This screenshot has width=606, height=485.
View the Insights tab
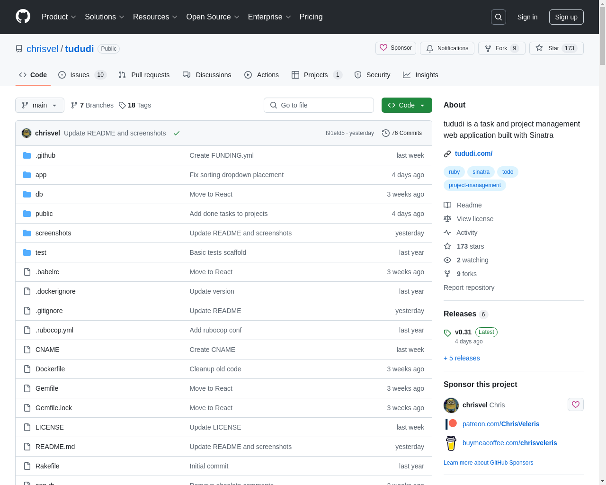point(420,75)
